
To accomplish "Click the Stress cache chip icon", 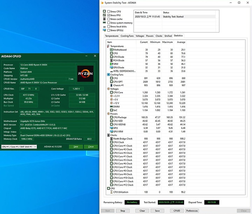I will coord(104,19).
